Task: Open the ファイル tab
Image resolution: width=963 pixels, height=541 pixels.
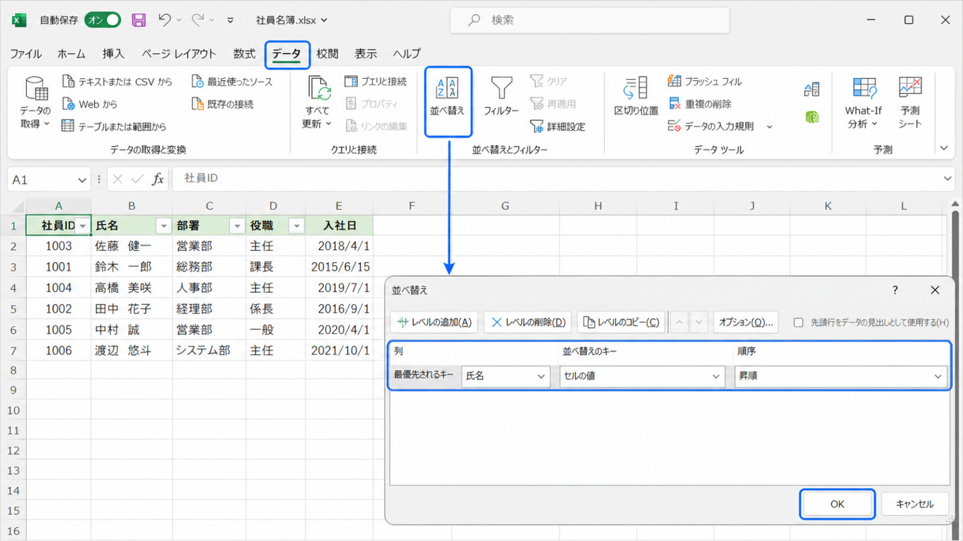Action: [26, 53]
